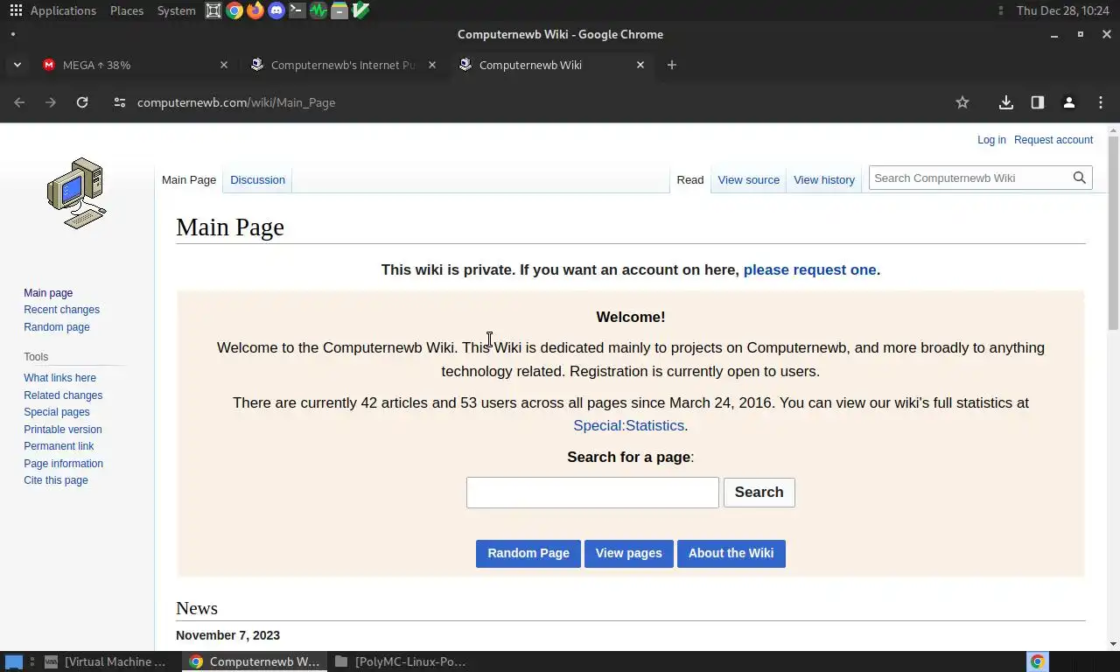Open Random page in sidebar
The width and height of the screenshot is (1120, 672).
coord(57,327)
